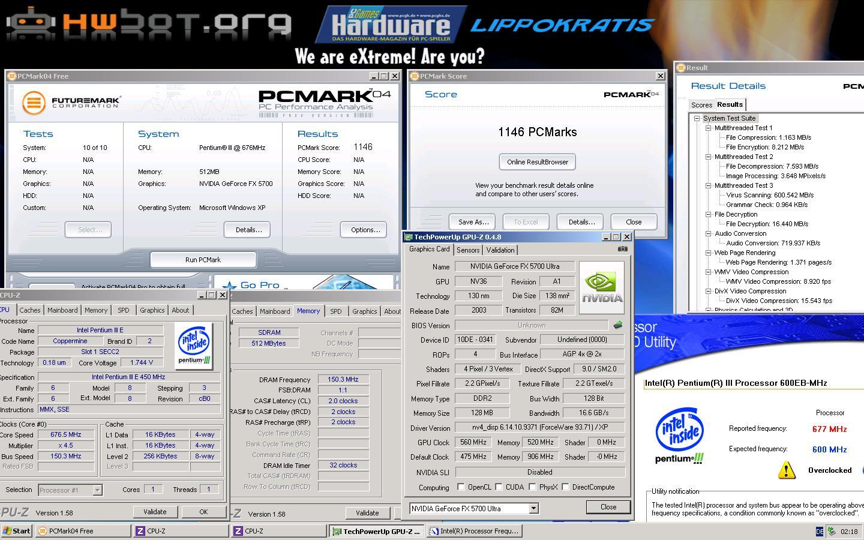864x540 pixels.
Task: Open the Mainboard tab in left CPU-Z
Action: point(62,310)
